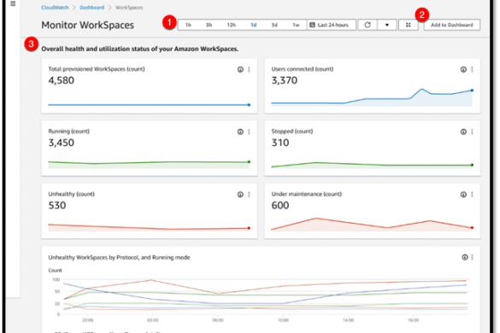Screen dimensions: 500x333
Task: Open Last 24 hours custom time picker
Action: (332, 25)
